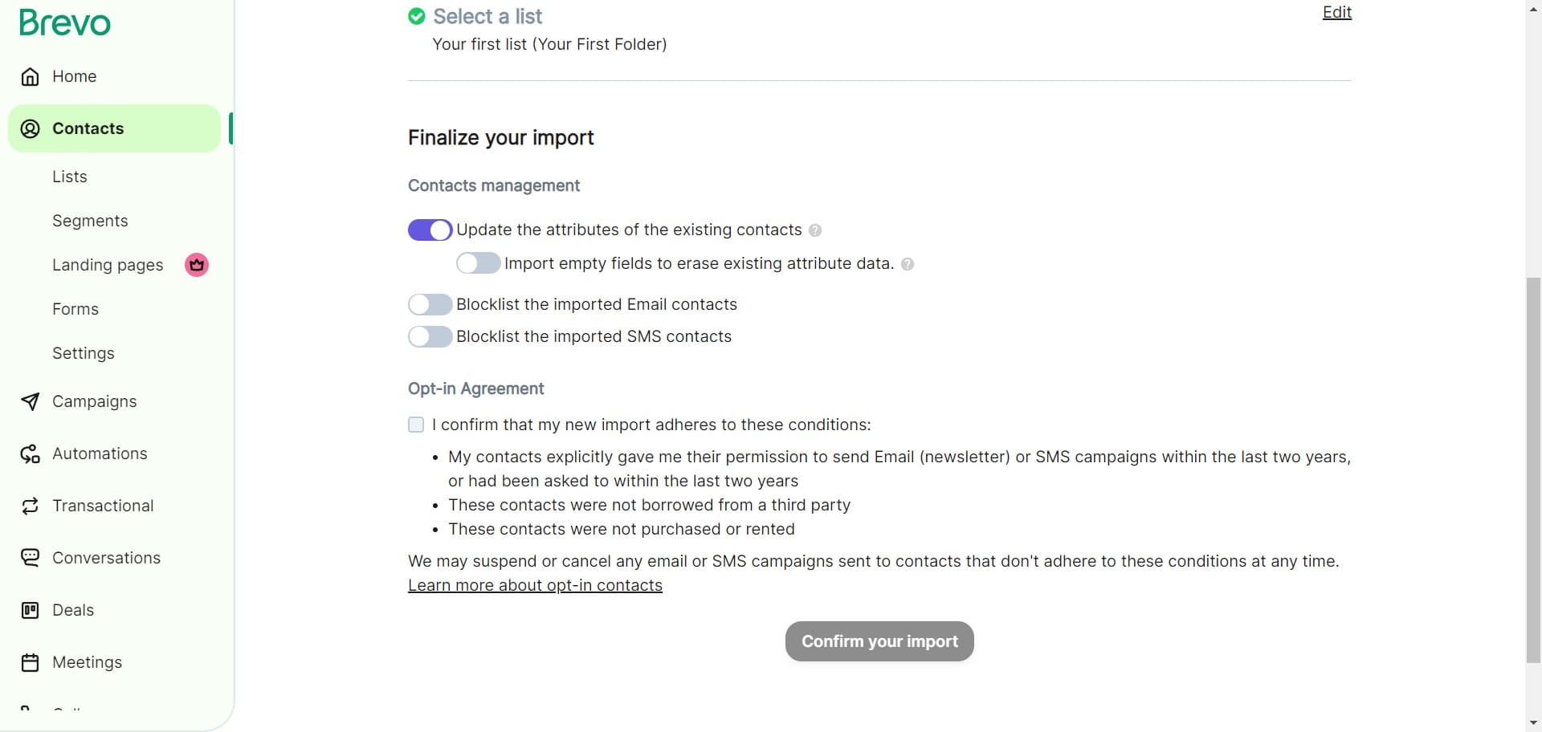Open the Lists section
Viewport: 1542px width, 732px height.
click(70, 176)
